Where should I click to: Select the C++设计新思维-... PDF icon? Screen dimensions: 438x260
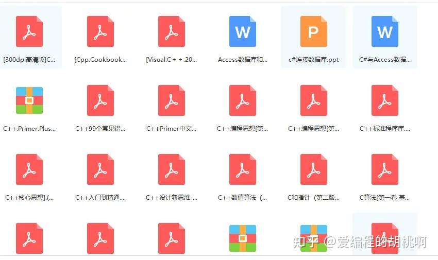172,169
